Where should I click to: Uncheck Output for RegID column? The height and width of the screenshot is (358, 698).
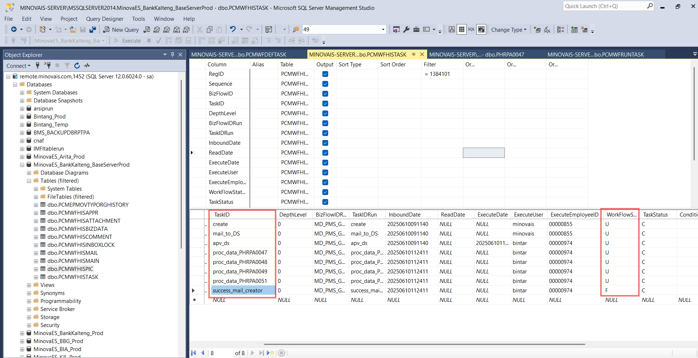pos(325,74)
